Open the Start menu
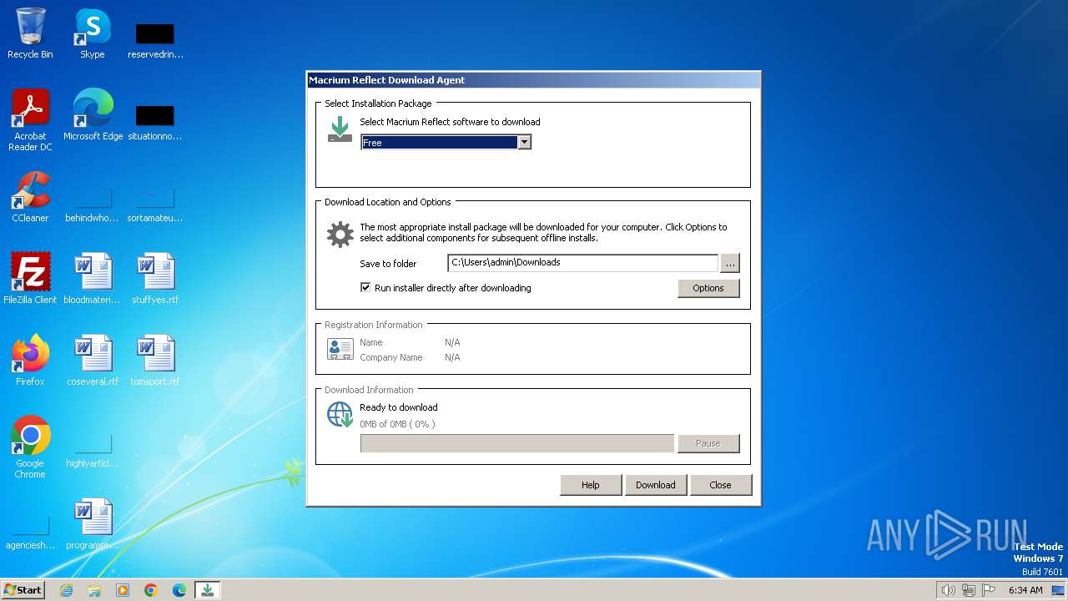Image resolution: width=1068 pixels, height=601 pixels. [x=23, y=590]
